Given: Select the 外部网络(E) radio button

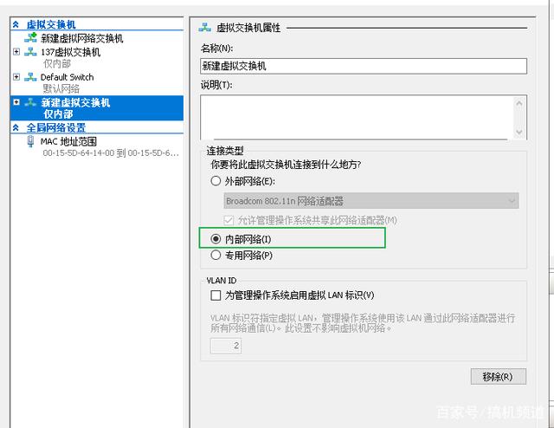Looking at the screenshot, I should point(216,181).
